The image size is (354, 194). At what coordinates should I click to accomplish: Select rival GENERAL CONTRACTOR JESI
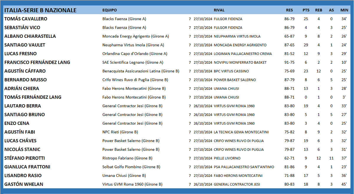pos(237,185)
